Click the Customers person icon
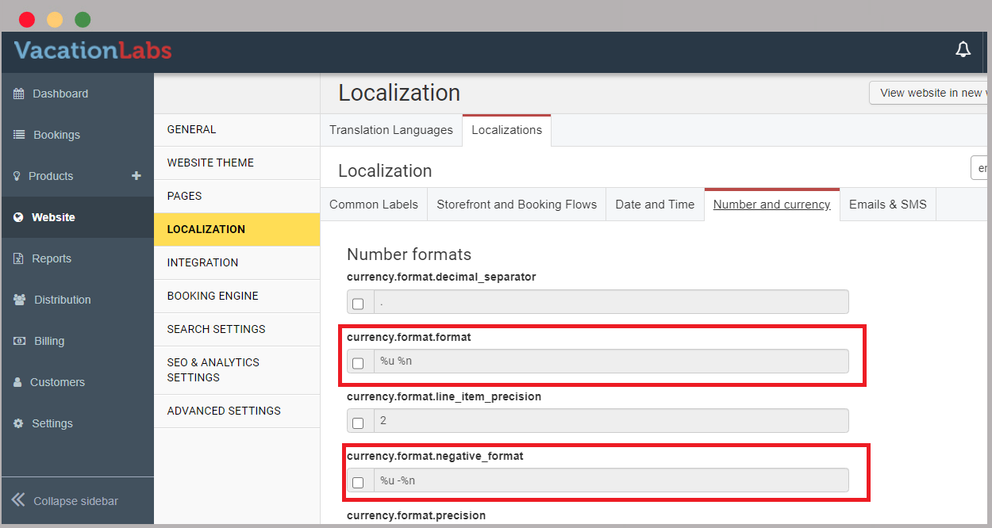Image resolution: width=992 pixels, height=528 pixels. [x=18, y=382]
